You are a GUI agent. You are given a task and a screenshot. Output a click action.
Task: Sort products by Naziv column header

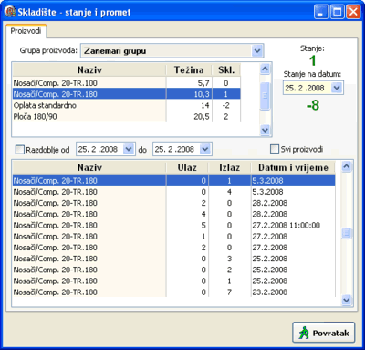coord(89,69)
